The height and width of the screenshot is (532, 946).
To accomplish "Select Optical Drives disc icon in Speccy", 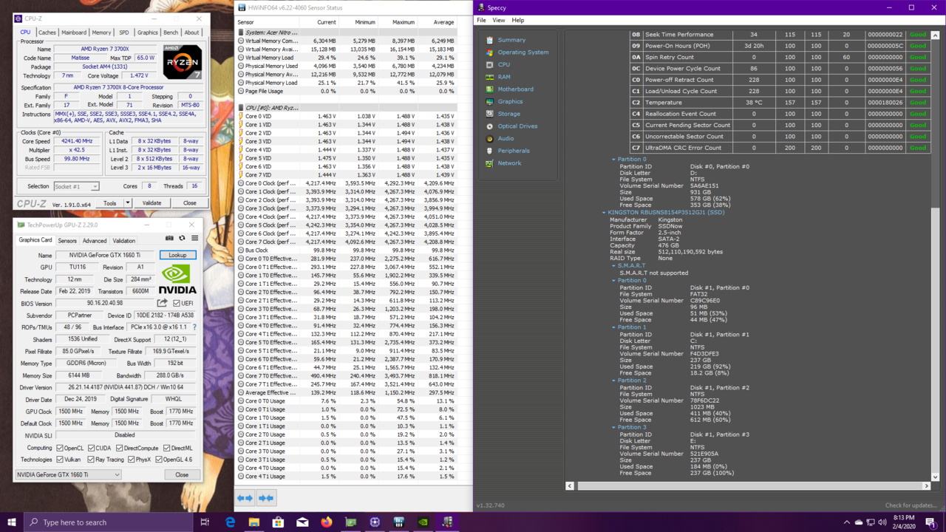I will tap(489, 126).
